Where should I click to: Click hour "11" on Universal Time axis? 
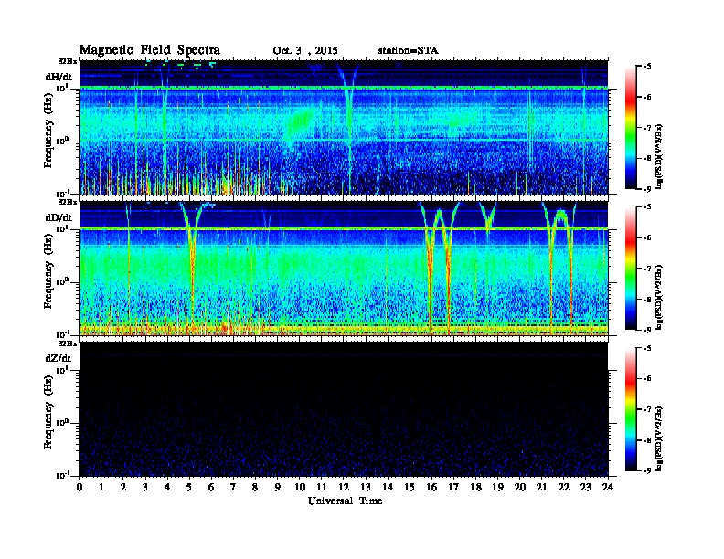point(322,488)
